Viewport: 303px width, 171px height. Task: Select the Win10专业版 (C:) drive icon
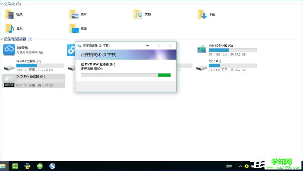click(x=201, y=49)
